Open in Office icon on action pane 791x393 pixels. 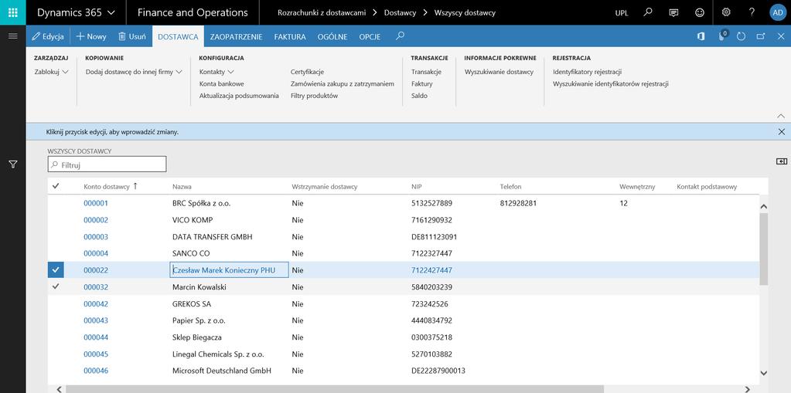(x=701, y=36)
